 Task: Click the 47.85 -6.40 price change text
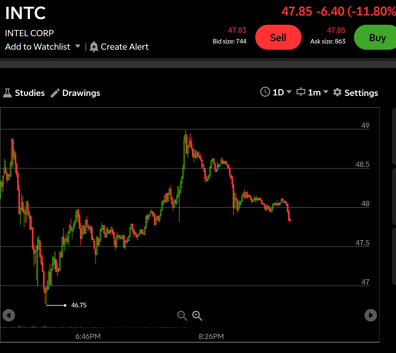[x=339, y=11]
